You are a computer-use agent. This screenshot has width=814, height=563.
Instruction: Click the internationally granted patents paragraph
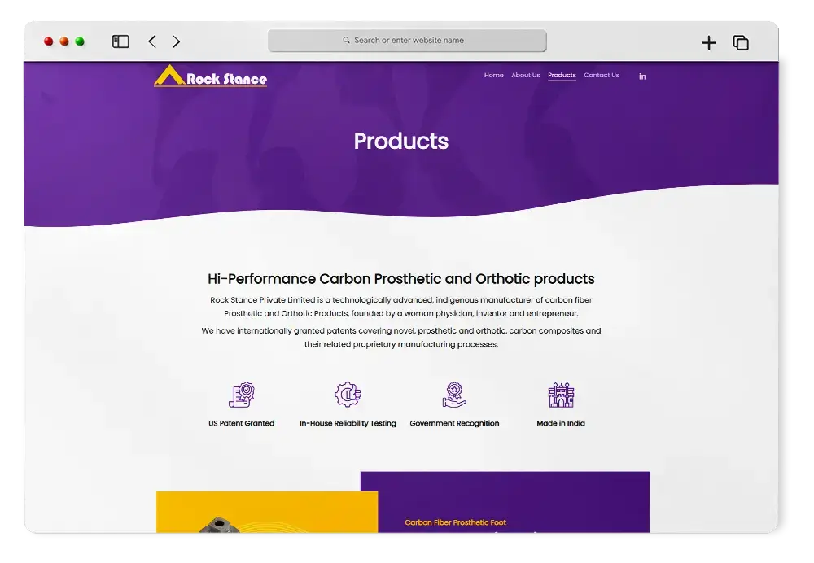(400, 338)
